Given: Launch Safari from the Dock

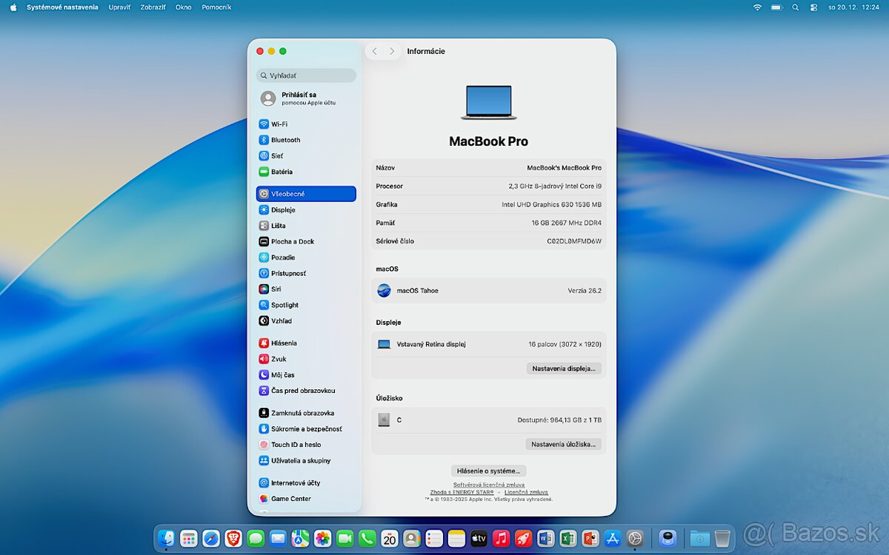Looking at the screenshot, I should 211,538.
